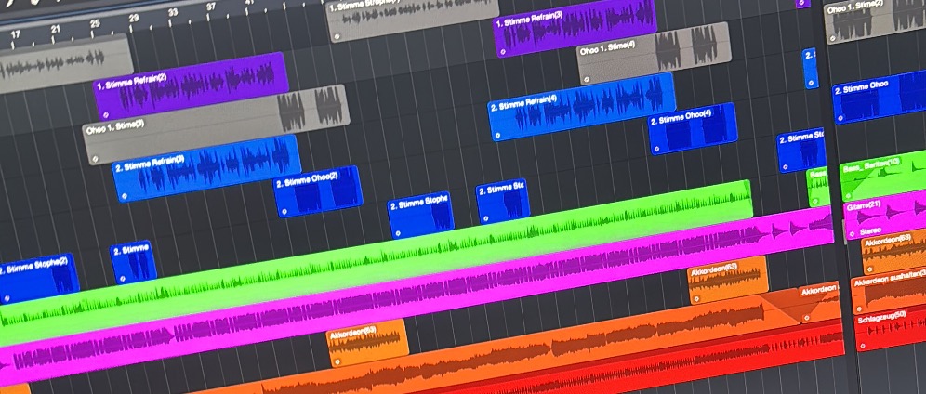Image resolution: width=926 pixels, height=394 pixels.
Task: Click the corner icon of 2. Stimme Ohoo(2) clip
Action: 284,211
